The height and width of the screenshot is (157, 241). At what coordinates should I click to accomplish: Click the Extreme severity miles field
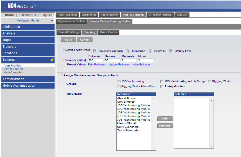click(96, 60)
